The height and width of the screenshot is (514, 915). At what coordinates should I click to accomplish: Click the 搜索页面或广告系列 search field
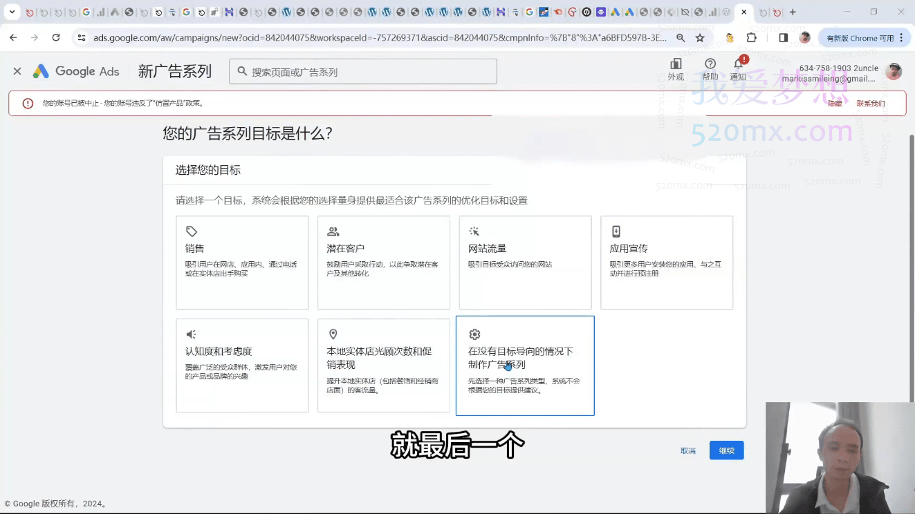363,72
